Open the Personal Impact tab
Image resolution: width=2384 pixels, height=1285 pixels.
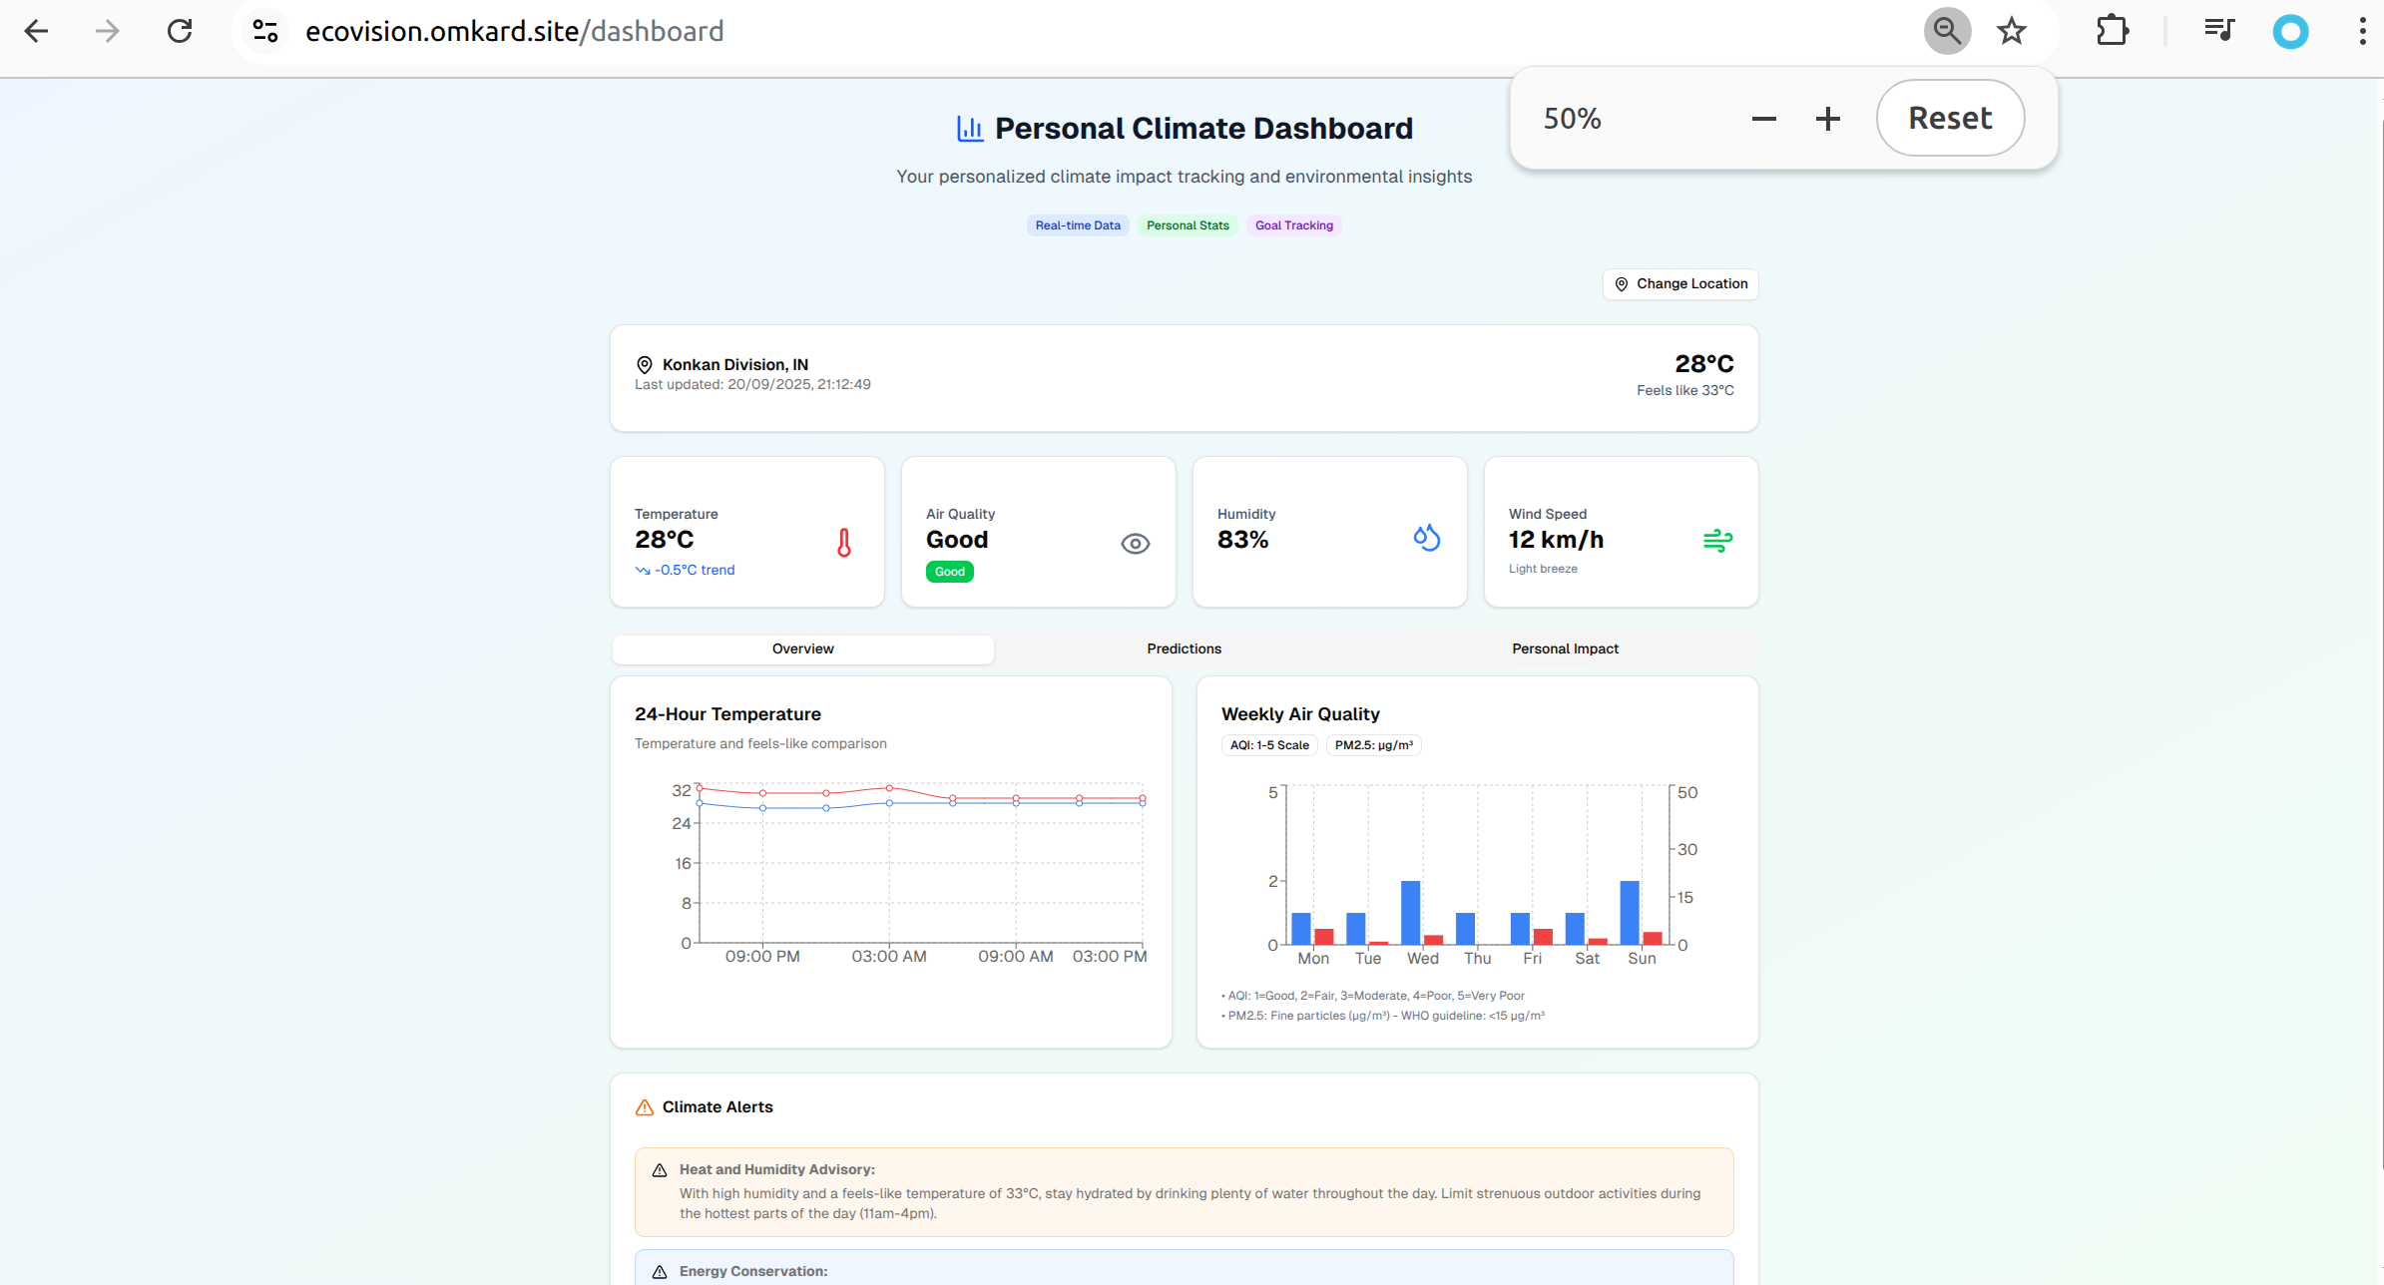(x=1565, y=648)
